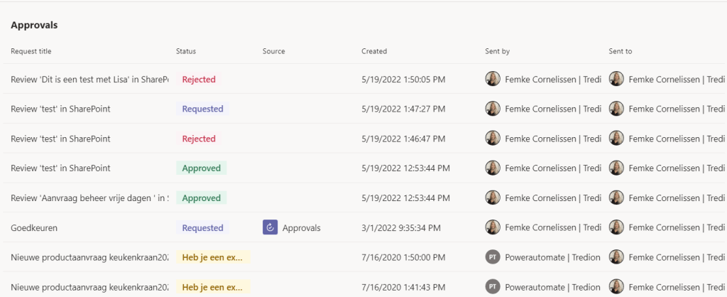Click the Requested badge in the 1:47:27 PM row

202,109
